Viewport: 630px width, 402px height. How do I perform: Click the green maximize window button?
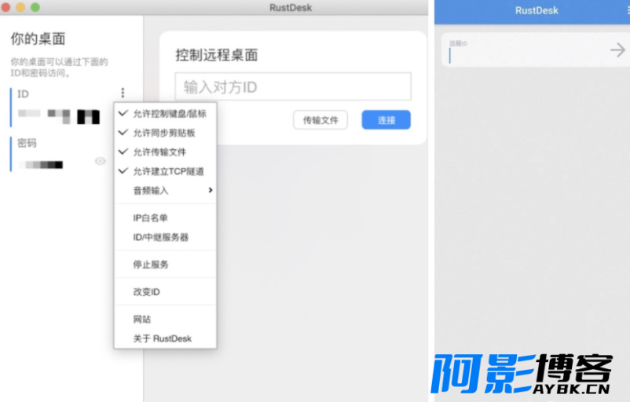tap(35, 7)
